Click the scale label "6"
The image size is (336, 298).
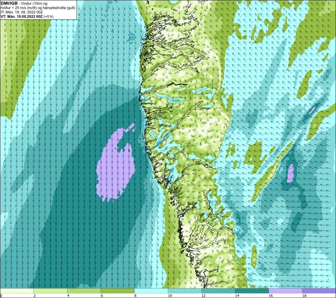click(102, 296)
